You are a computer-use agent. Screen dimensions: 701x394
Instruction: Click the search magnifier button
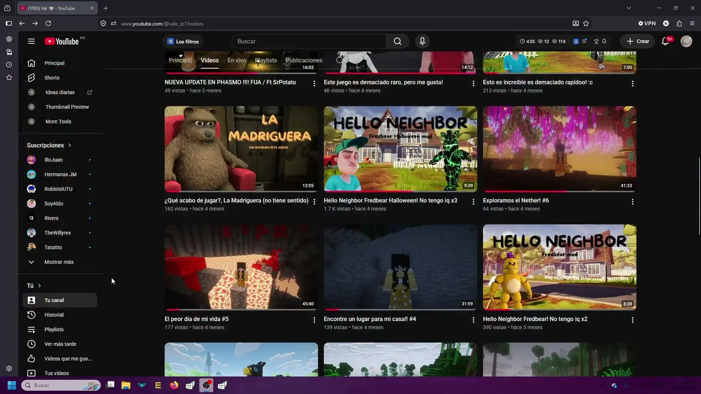398,41
